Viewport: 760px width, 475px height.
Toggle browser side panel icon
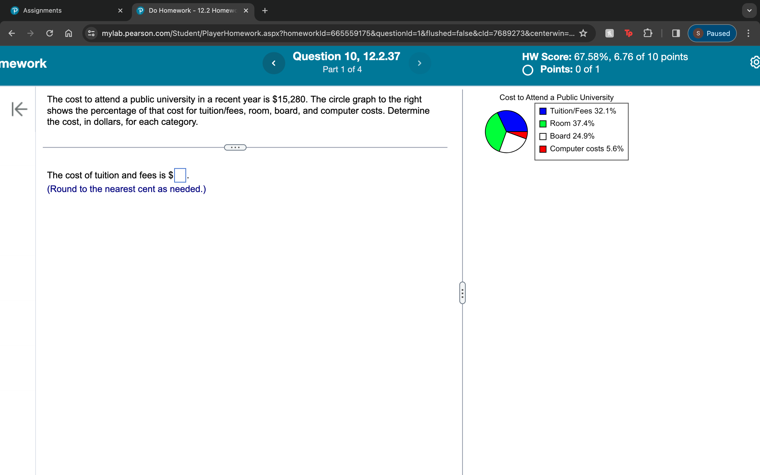click(676, 33)
